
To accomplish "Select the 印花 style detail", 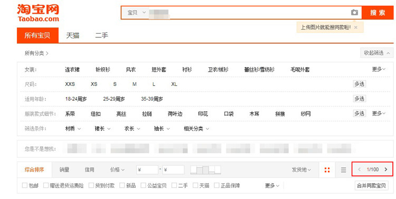I will pyautogui.click(x=203, y=114).
